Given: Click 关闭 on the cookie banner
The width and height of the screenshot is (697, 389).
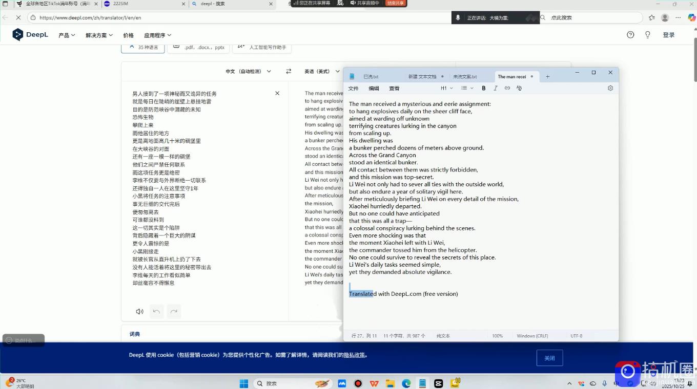Looking at the screenshot, I should click(549, 358).
